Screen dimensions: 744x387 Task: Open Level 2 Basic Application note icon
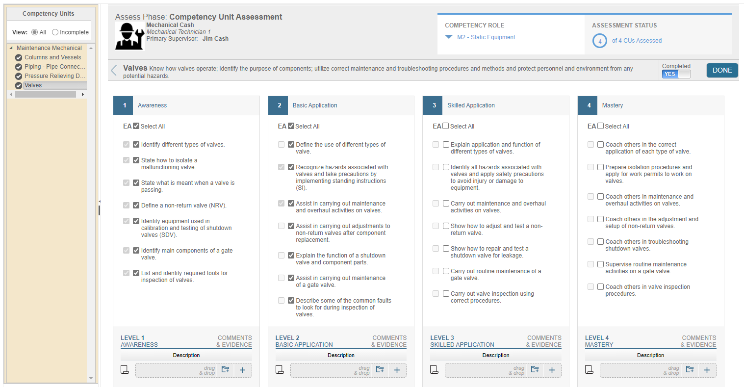coord(280,370)
